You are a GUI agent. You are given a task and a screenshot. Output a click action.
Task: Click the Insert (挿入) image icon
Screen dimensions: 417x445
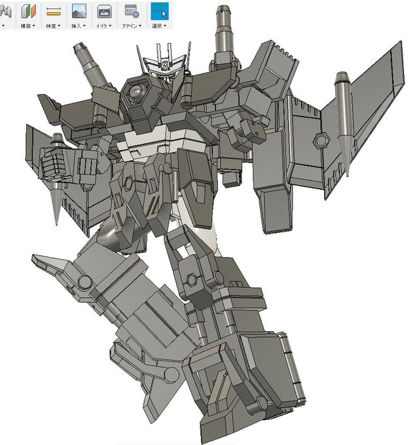[x=79, y=11]
